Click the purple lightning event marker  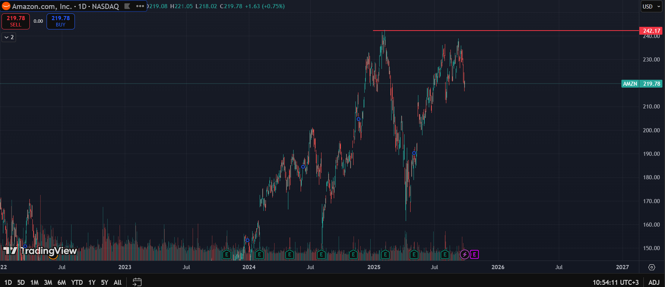pyautogui.click(x=465, y=255)
